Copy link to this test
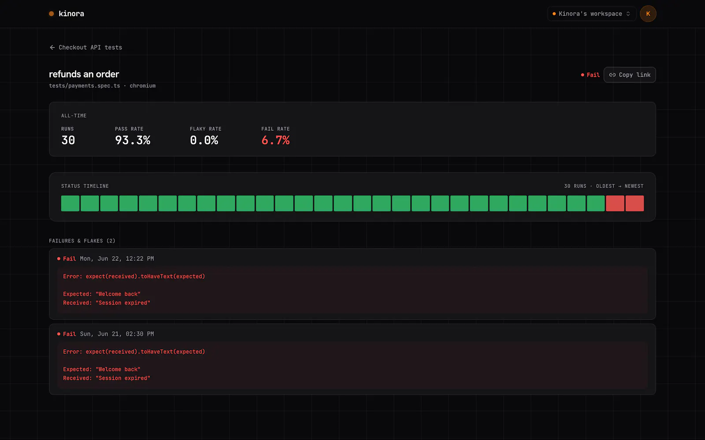Screen dimensions: 705x440 tap(630, 75)
